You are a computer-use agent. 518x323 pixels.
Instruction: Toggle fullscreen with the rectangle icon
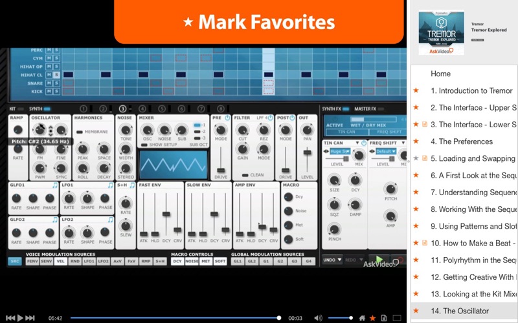(x=397, y=318)
